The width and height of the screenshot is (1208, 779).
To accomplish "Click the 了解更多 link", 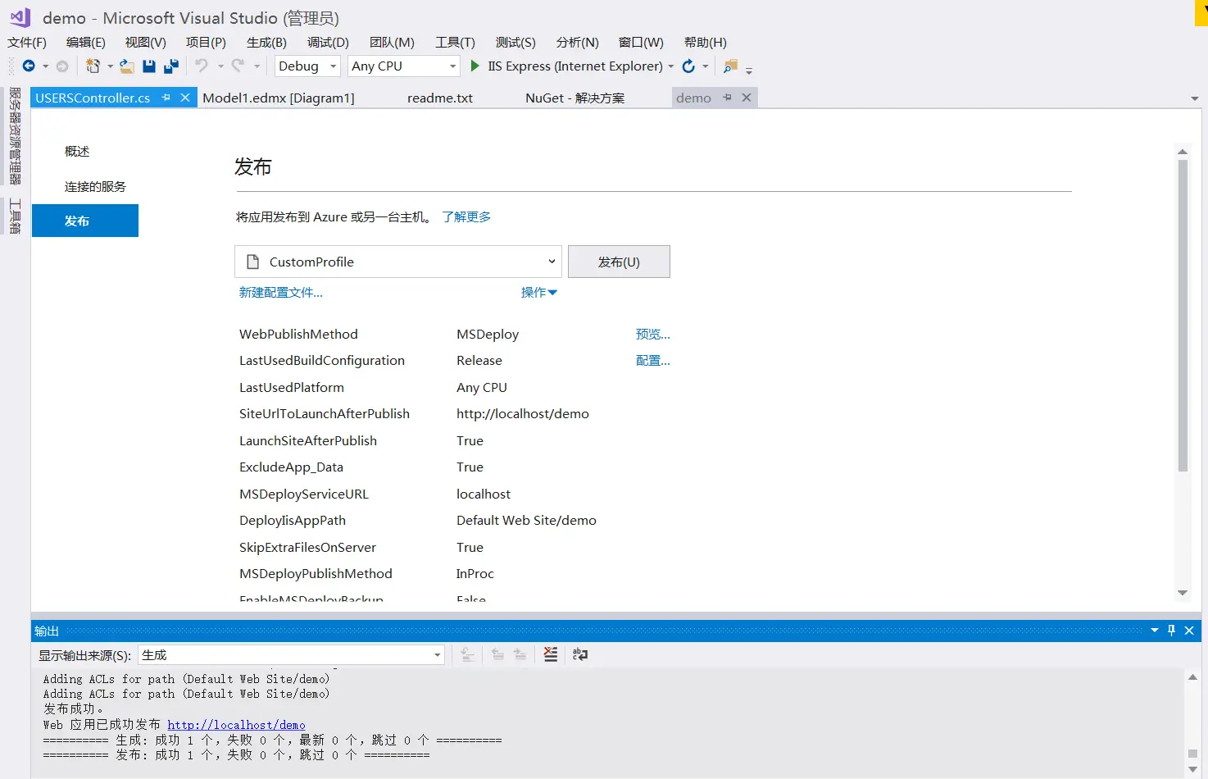I will point(466,217).
